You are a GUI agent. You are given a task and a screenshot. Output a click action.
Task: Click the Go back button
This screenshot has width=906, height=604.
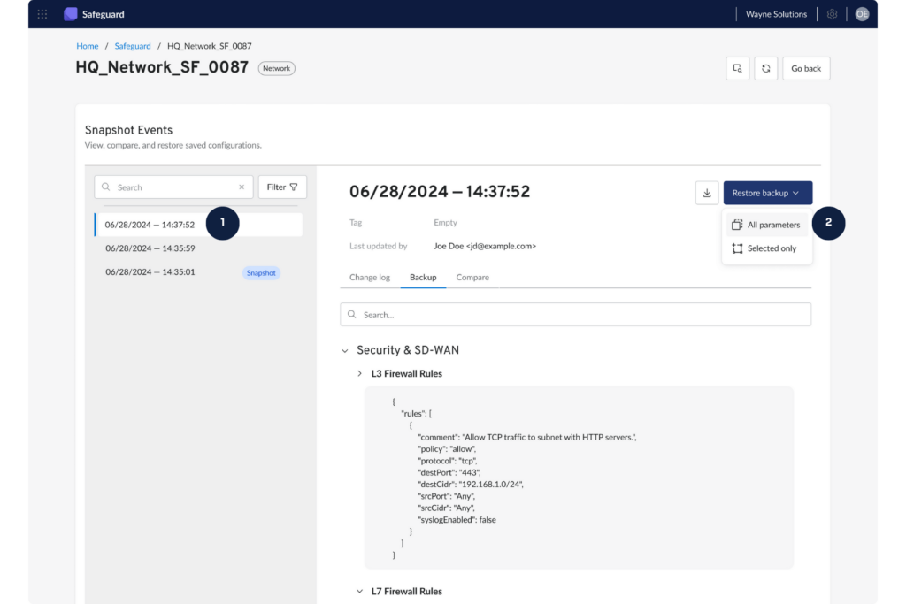[805, 68]
